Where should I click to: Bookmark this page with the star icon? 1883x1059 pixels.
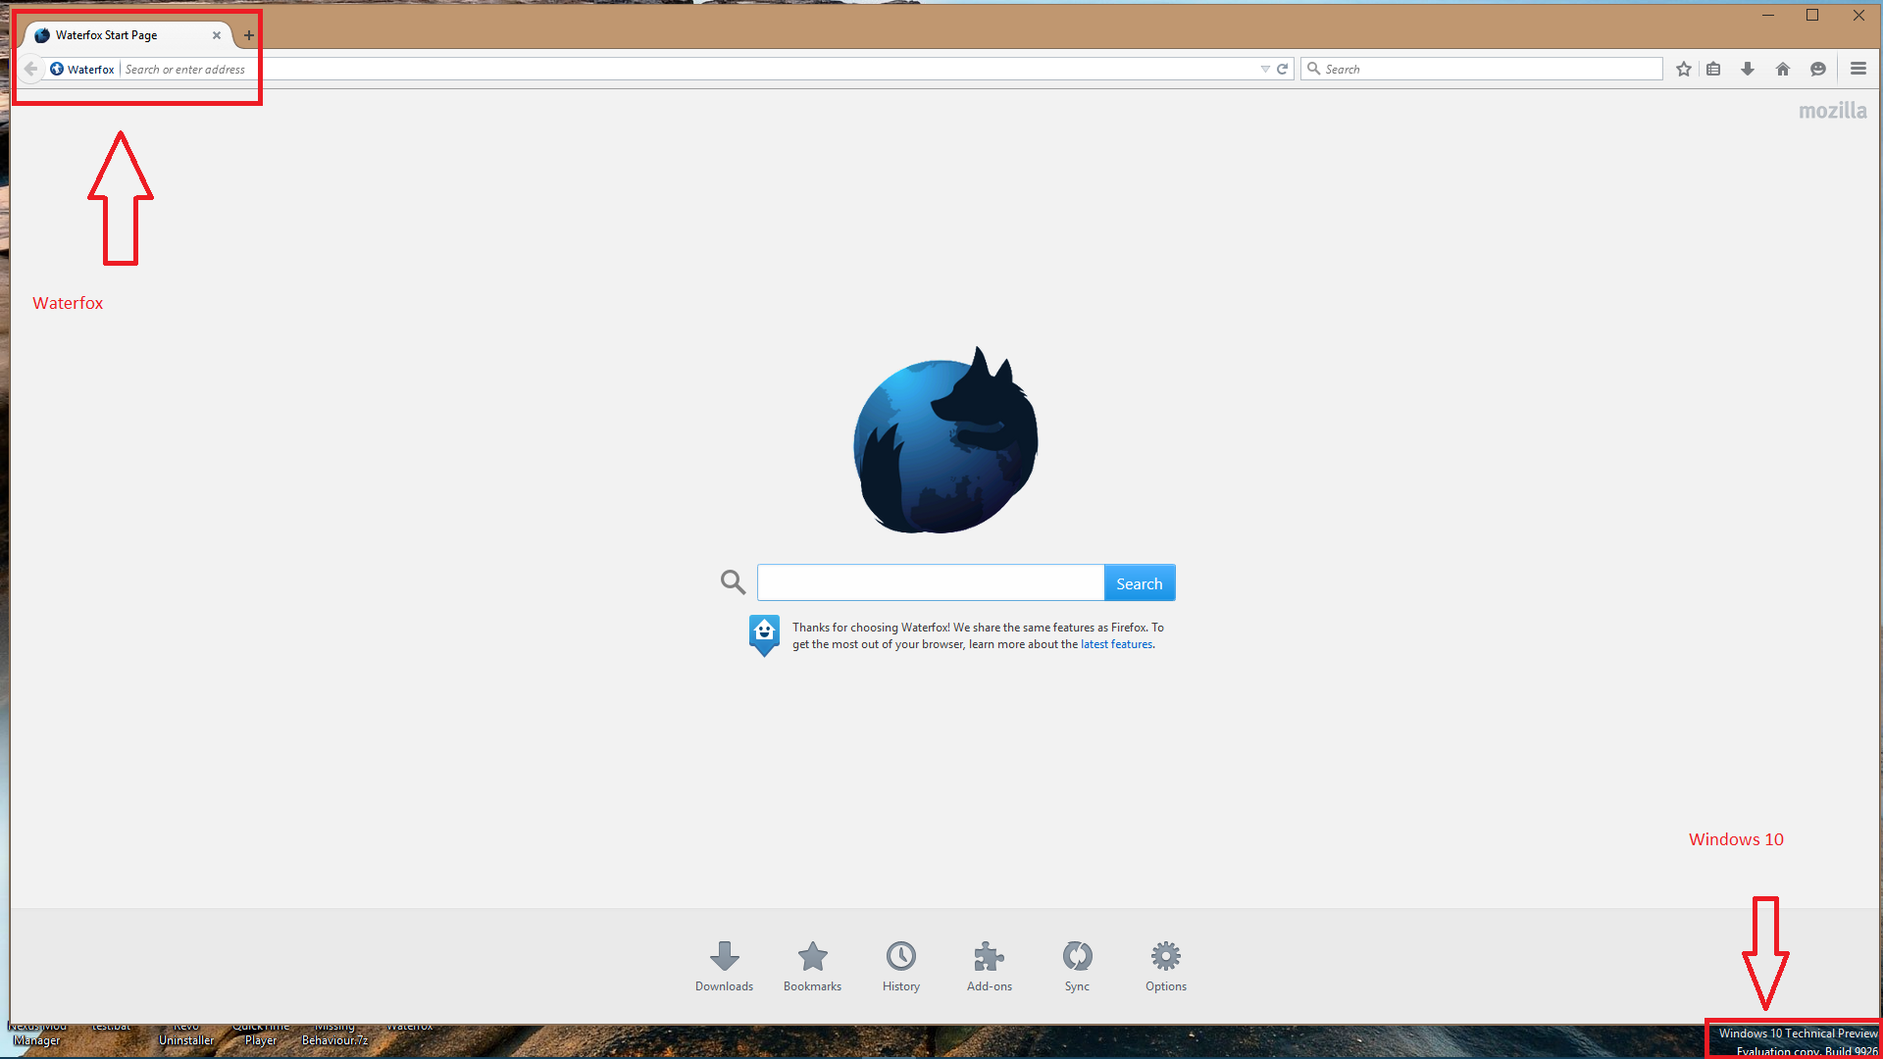point(1684,69)
